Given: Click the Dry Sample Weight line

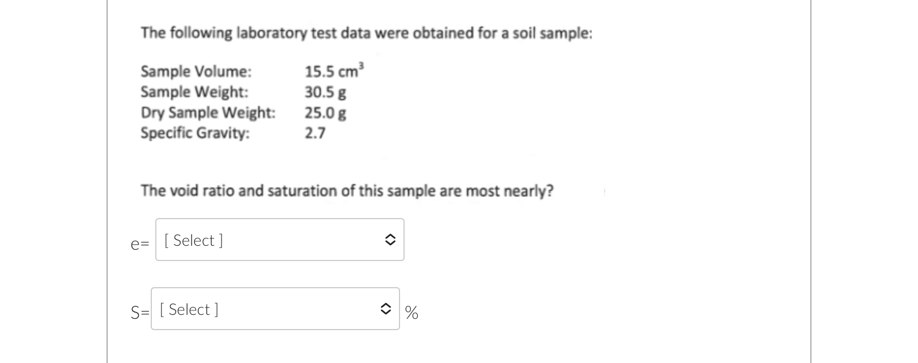Looking at the screenshot, I should pyautogui.click(x=243, y=113).
